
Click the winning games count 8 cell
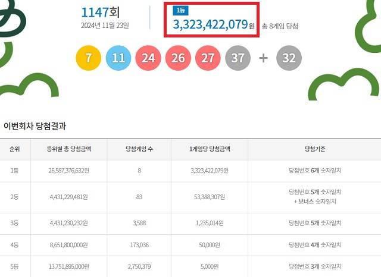[x=139, y=171]
